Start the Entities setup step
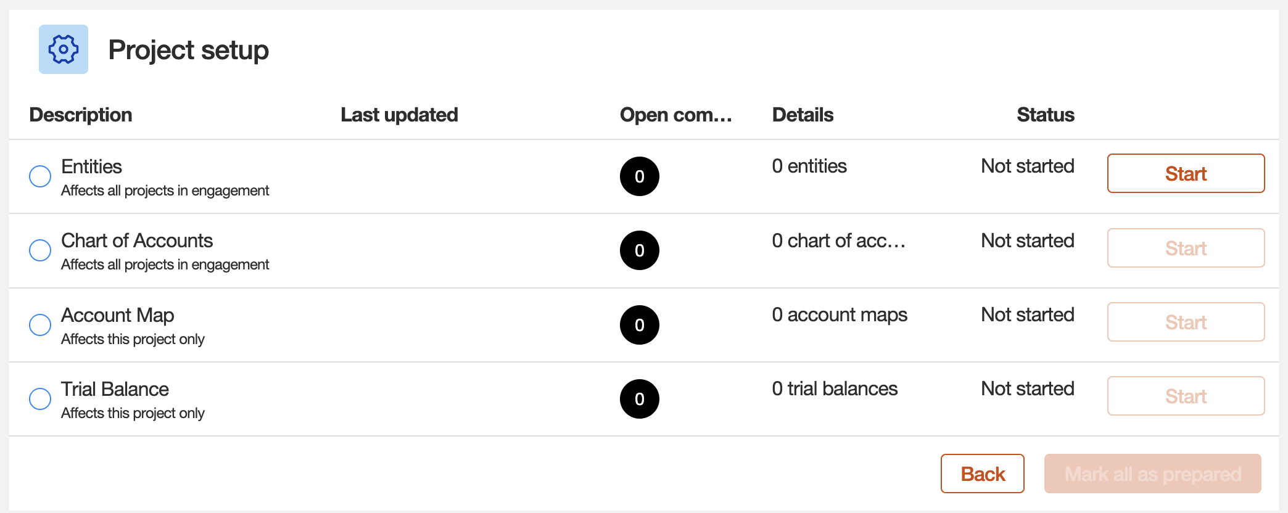Viewport: 1288px width, 513px height. (1185, 173)
